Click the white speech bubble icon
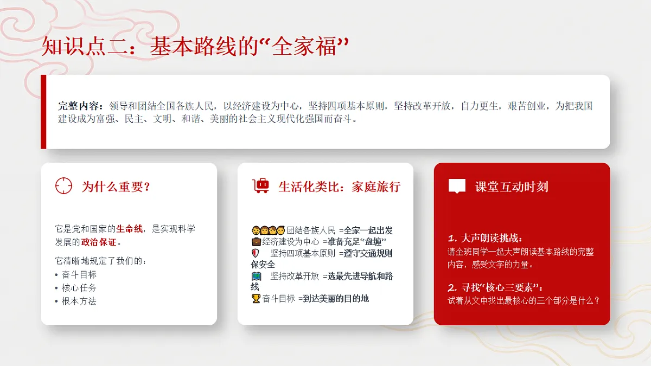Image resolution: width=651 pixels, height=366 pixels. 457,187
